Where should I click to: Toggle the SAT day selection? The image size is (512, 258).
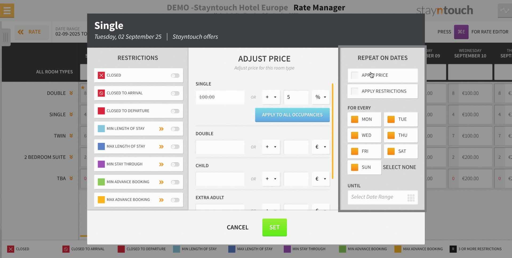click(401, 151)
